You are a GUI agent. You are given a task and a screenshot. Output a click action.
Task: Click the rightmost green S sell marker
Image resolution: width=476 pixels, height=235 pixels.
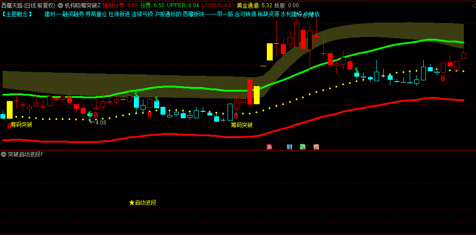[357, 70]
